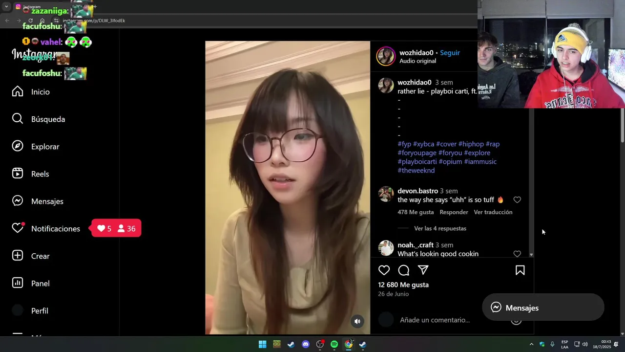Open Discord from the taskbar
The height and width of the screenshot is (352, 625).
coord(306,344)
